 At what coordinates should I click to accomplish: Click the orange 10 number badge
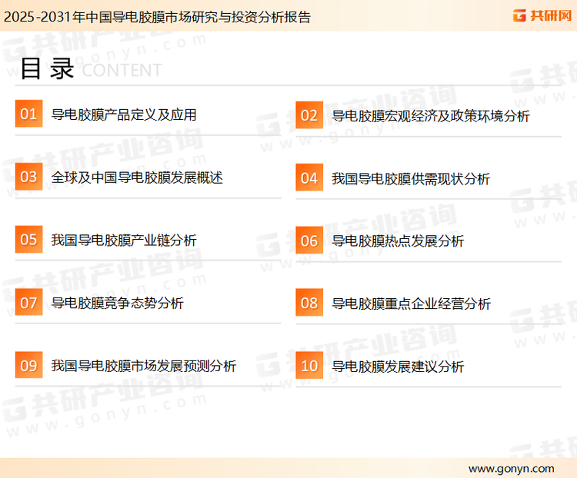point(309,366)
